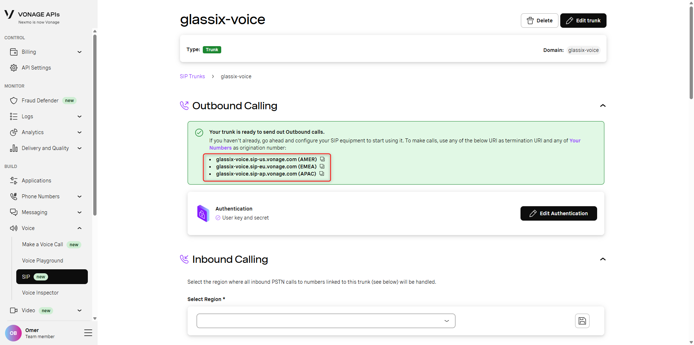
Task: Click the sidebar scrollbar thumb
Action: click(95, 125)
